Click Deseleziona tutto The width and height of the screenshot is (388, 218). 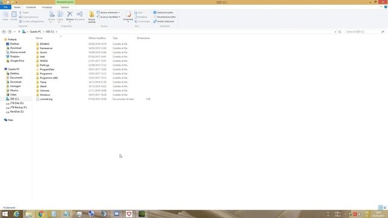[x=164, y=17]
